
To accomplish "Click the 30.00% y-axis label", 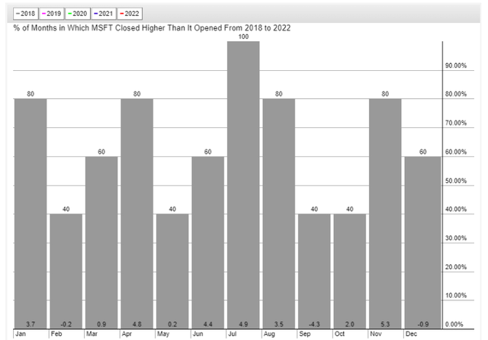I will pos(456,238).
